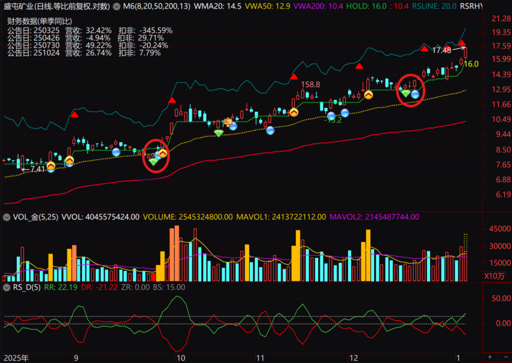Image resolution: width=512 pixels, height=363 pixels.
Task: Click the ZR: 0.00 value
Action: click(x=135, y=288)
